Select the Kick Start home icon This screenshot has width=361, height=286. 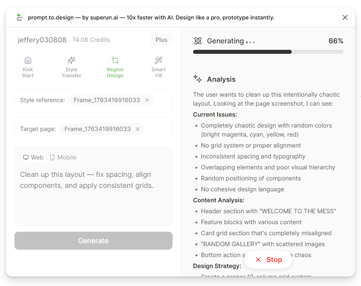28,60
